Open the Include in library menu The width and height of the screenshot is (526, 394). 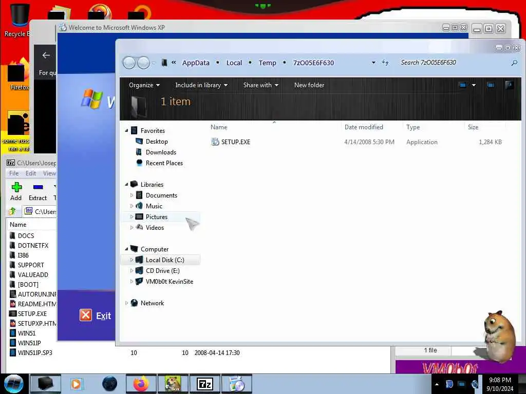[201, 85]
